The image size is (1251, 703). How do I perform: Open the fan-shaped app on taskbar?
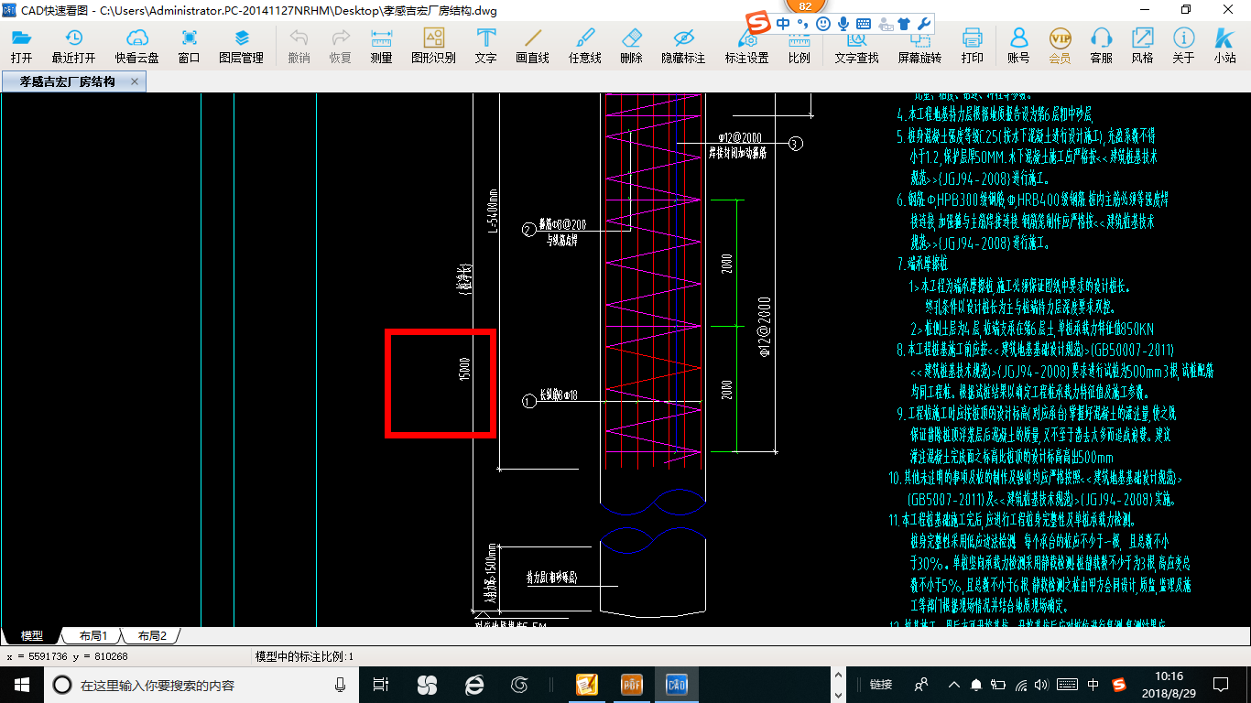click(427, 684)
